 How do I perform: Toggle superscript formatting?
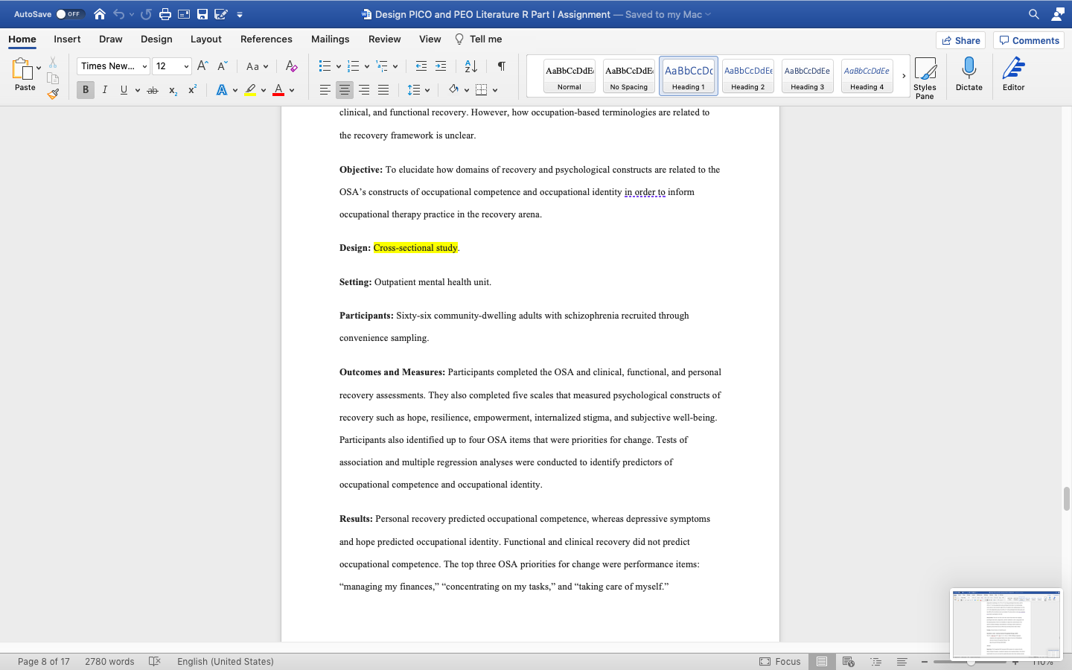[192, 90]
